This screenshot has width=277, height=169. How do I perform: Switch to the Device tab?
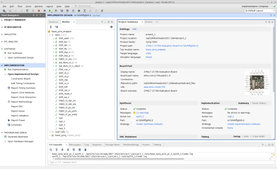[x=149, y=22]
